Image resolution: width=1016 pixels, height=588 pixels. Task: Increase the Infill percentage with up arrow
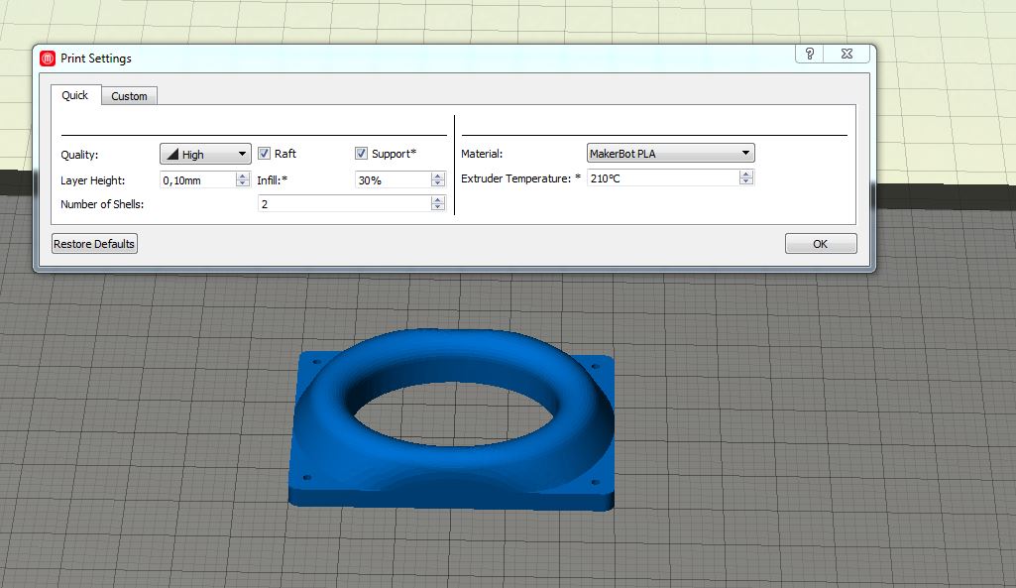[438, 176]
